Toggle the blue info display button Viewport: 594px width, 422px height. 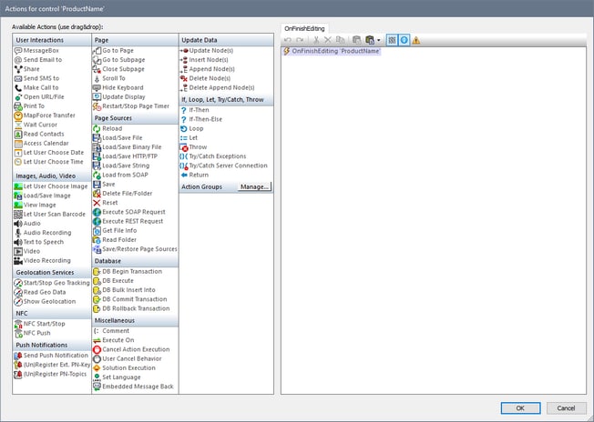coord(404,40)
